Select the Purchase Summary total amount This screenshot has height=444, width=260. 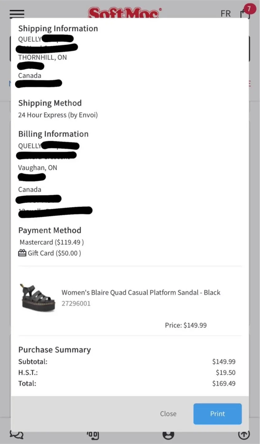point(224,383)
